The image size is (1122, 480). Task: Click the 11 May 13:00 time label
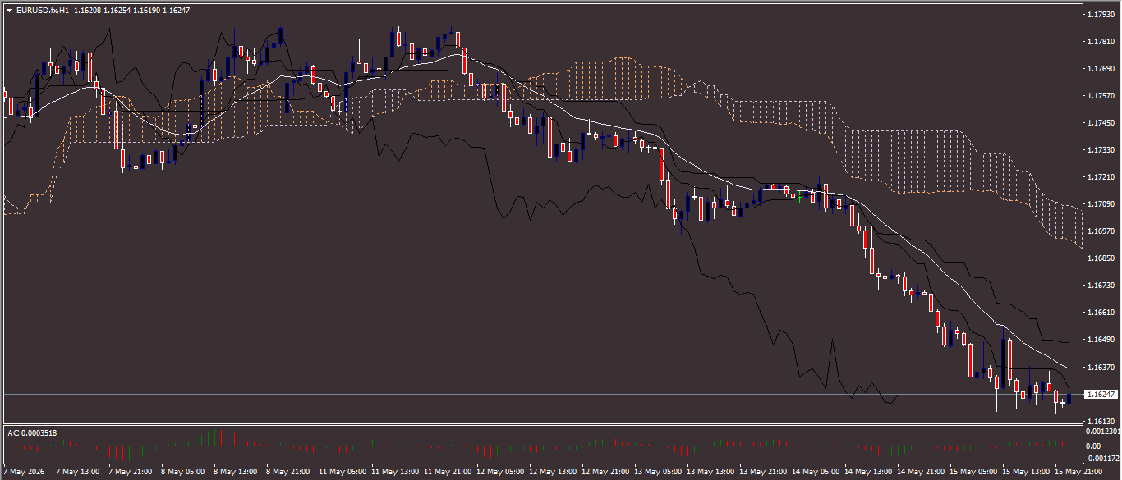[x=395, y=473]
